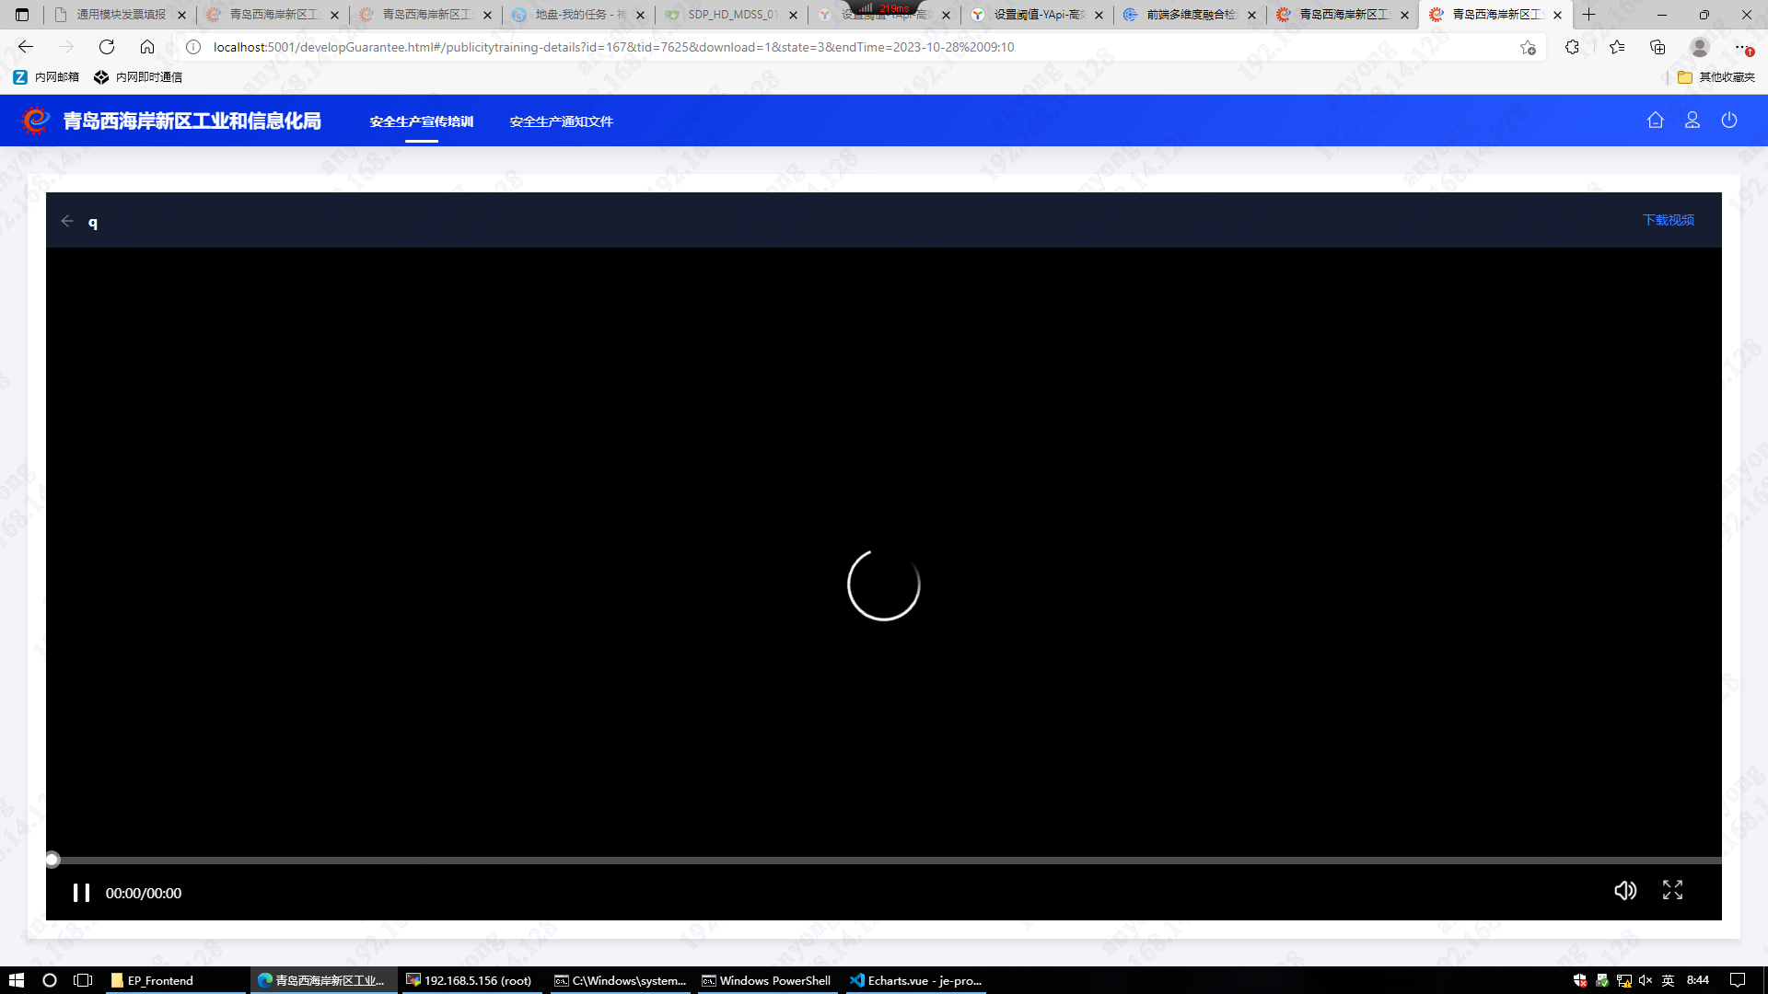Click the browser back button
The width and height of the screenshot is (1768, 994).
coord(26,47)
